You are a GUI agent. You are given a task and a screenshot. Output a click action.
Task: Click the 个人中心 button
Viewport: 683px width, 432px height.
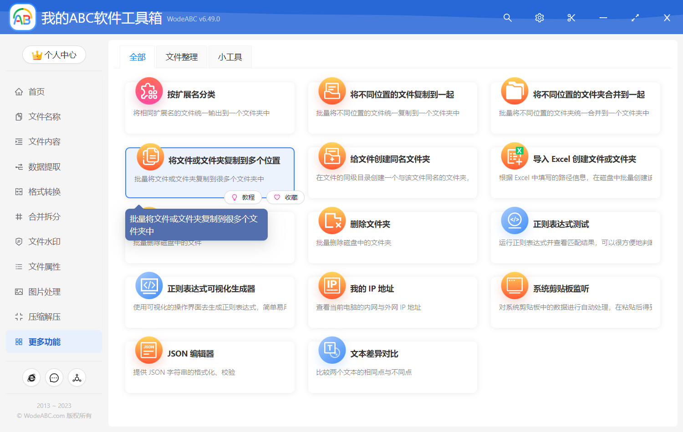click(54, 54)
